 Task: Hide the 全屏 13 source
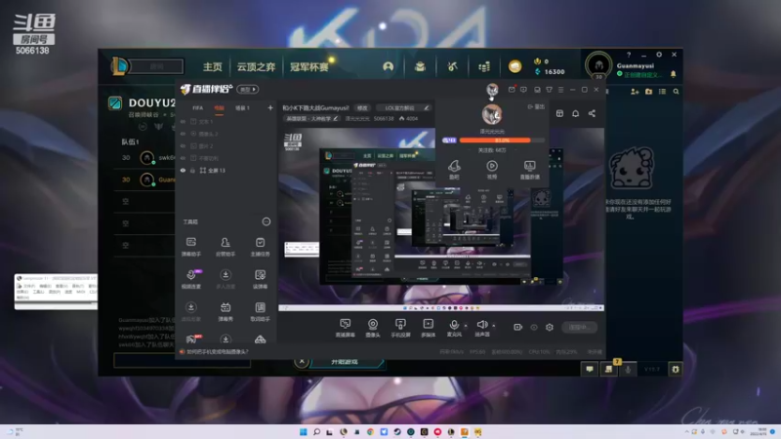click(x=184, y=170)
